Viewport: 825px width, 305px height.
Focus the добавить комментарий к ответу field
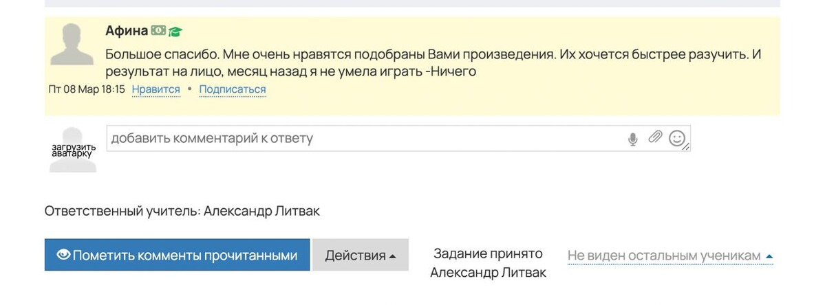[398, 139]
